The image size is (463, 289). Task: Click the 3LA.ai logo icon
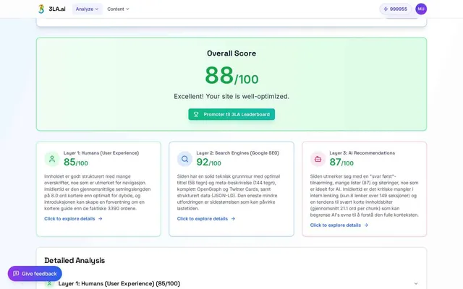coord(41,9)
